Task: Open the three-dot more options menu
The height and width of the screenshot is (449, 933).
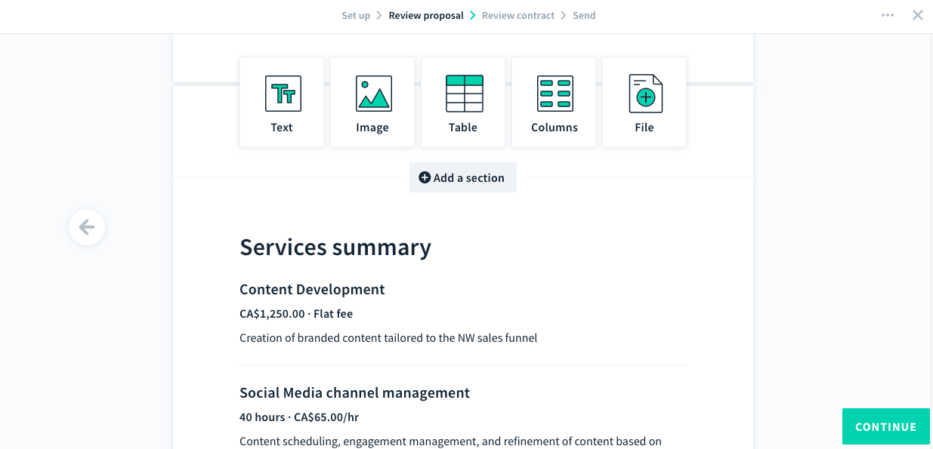Action: tap(888, 16)
